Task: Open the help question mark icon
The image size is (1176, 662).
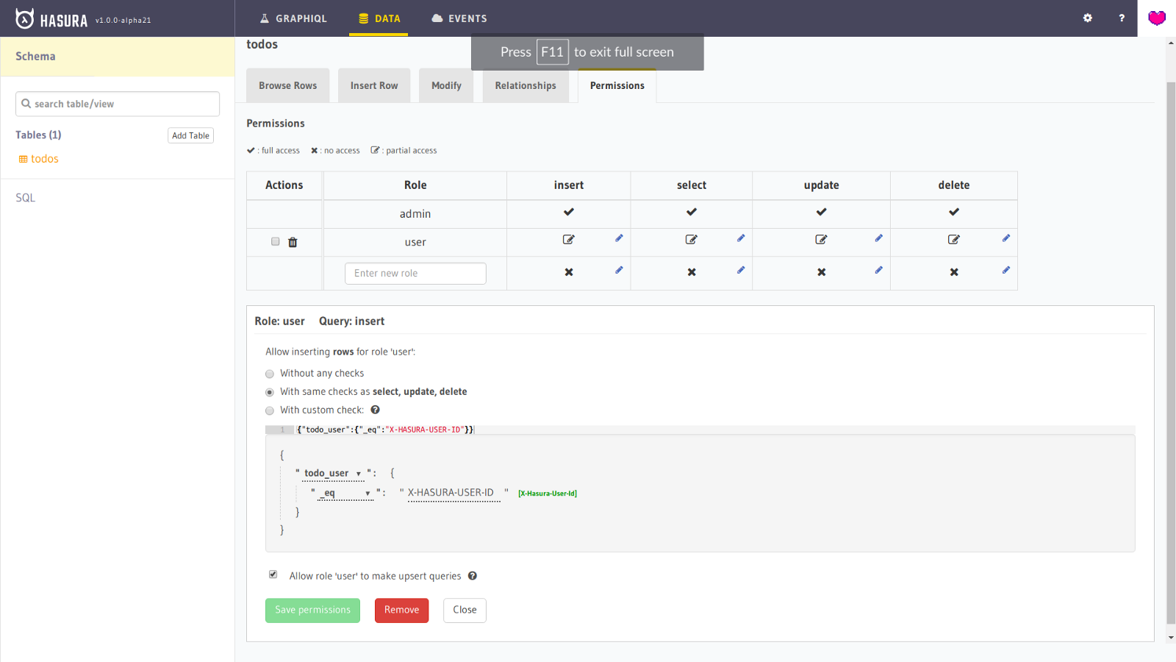Action: click(x=1122, y=18)
